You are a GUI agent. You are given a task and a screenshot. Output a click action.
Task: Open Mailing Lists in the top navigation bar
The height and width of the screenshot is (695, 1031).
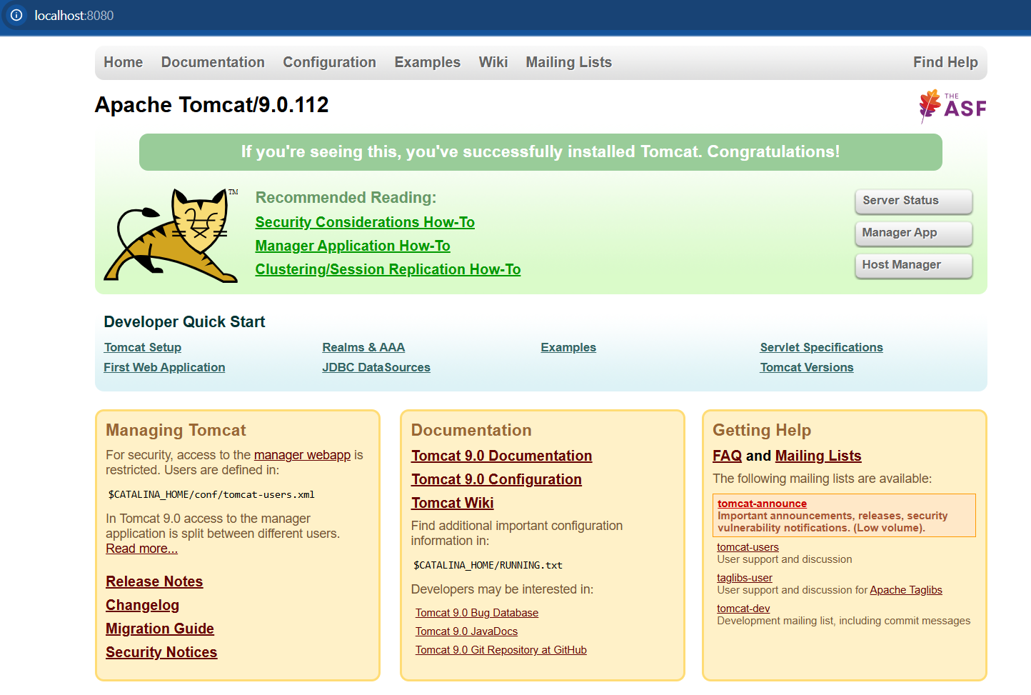click(x=569, y=62)
